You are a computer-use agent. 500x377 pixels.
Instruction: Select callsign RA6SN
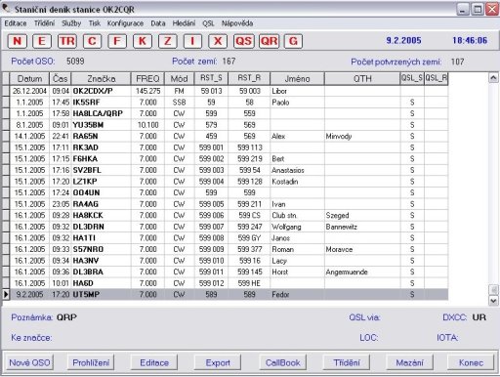(85, 136)
